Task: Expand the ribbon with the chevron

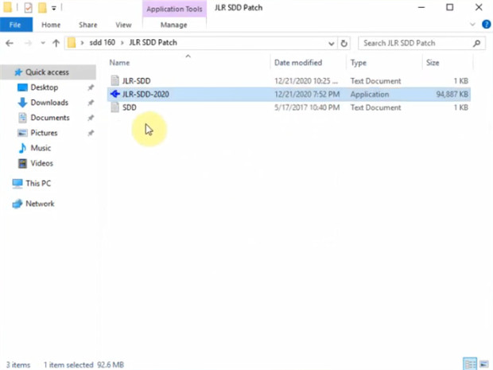Action: pyautogui.click(x=472, y=25)
